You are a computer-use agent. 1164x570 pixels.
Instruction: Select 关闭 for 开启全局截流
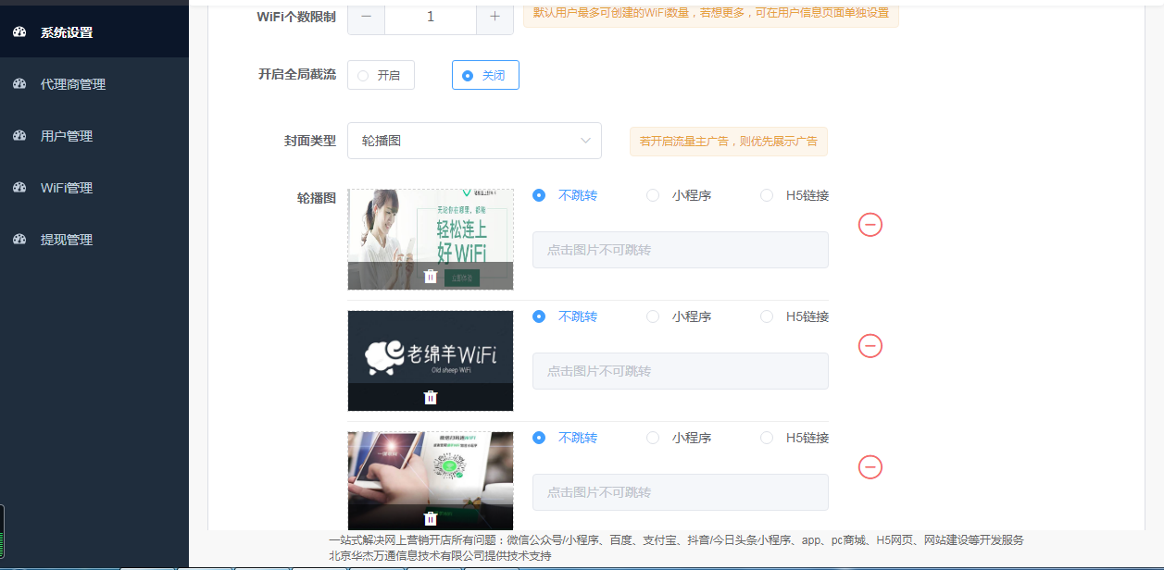click(485, 75)
